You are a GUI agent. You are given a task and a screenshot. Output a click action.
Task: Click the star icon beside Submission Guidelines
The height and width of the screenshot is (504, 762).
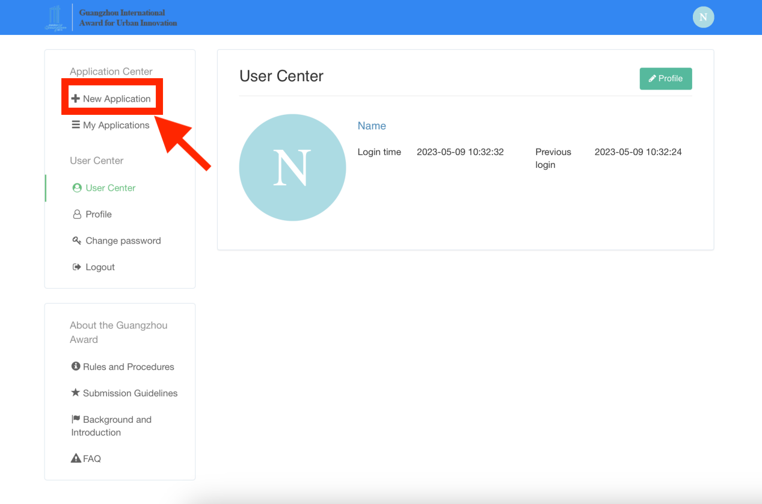[x=76, y=393]
